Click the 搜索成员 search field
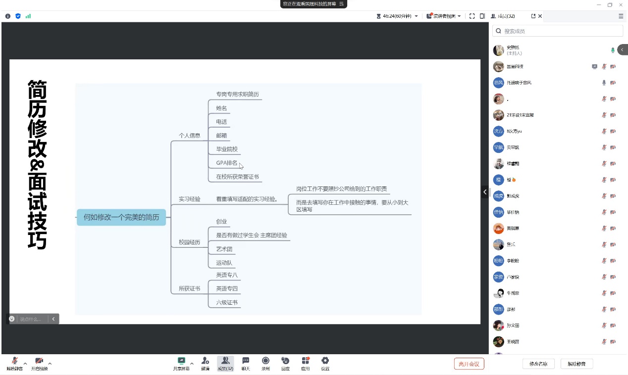628x375 pixels. (x=558, y=31)
